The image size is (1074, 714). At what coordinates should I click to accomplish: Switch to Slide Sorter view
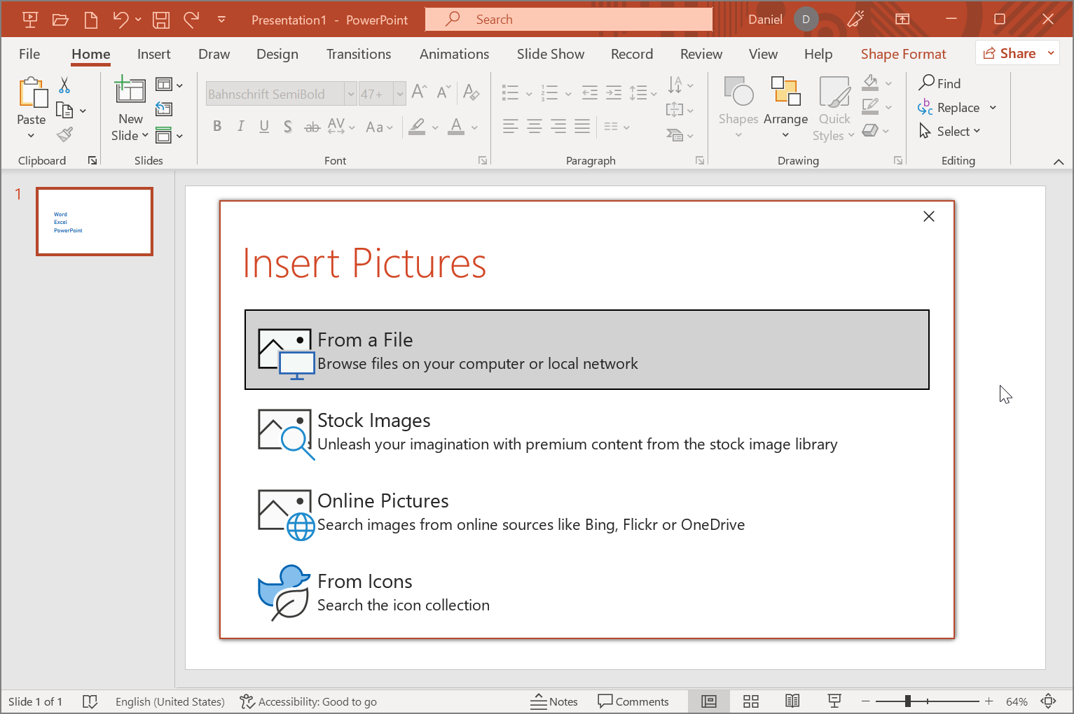tap(751, 701)
